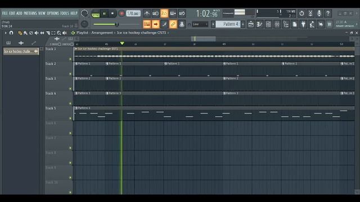The width and height of the screenshot is (360, 202).
Task: Show patterns using the picker piano icon
Action: (x=8, y=43)
